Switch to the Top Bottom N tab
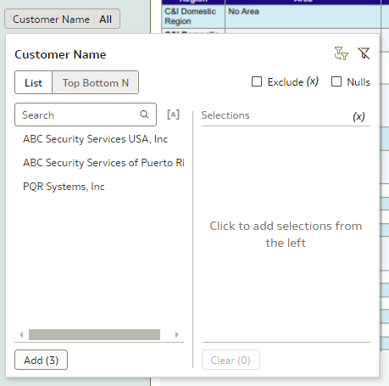This screenshot has height=386, width=389. coord(96,82)
